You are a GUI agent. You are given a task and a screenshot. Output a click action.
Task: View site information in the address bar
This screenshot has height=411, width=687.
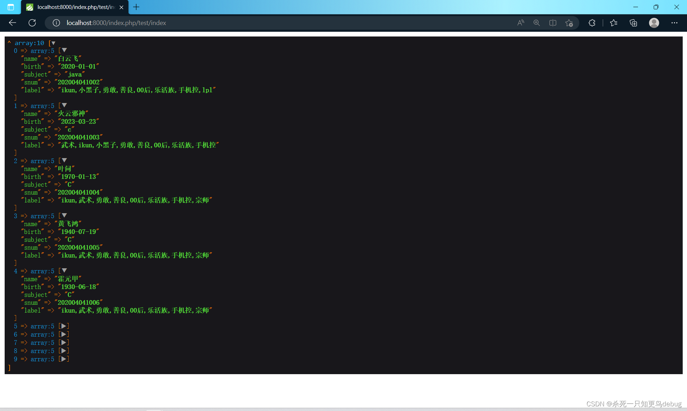click(x=56, y=23)
